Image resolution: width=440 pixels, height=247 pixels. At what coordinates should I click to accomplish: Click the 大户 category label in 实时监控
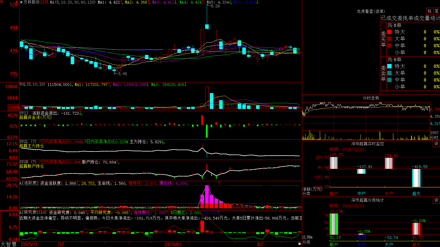click(389, 193)
